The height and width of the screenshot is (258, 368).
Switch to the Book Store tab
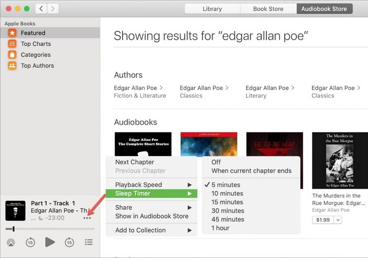click(x=268, y=9)
